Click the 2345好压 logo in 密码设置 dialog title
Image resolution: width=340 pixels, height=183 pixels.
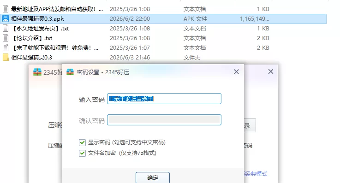70,72
